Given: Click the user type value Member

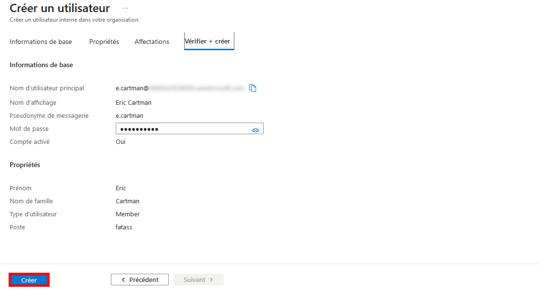Looking at the screenshot, I should point(128,214).
